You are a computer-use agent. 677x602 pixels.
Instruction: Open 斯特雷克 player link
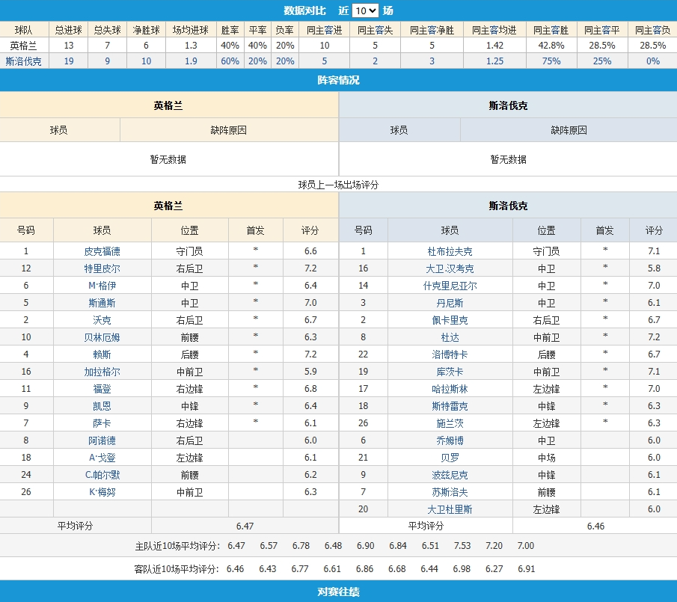point(450,406)
